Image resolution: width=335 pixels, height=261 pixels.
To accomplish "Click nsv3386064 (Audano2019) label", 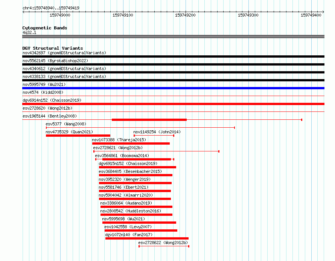I will (126, 203).
